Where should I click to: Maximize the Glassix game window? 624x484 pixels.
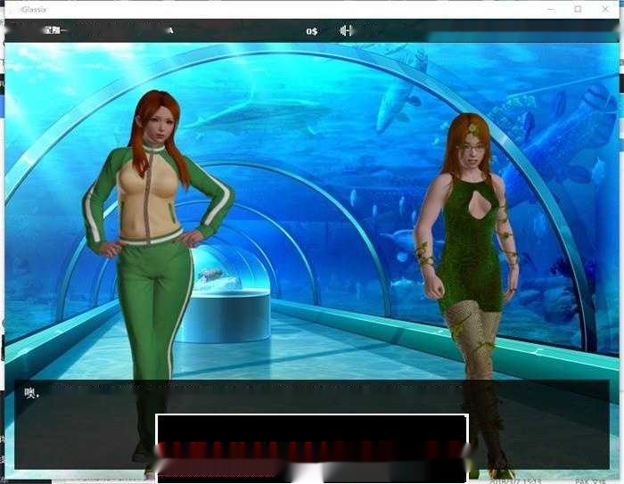pyautogui.click(x=578, y=9)
